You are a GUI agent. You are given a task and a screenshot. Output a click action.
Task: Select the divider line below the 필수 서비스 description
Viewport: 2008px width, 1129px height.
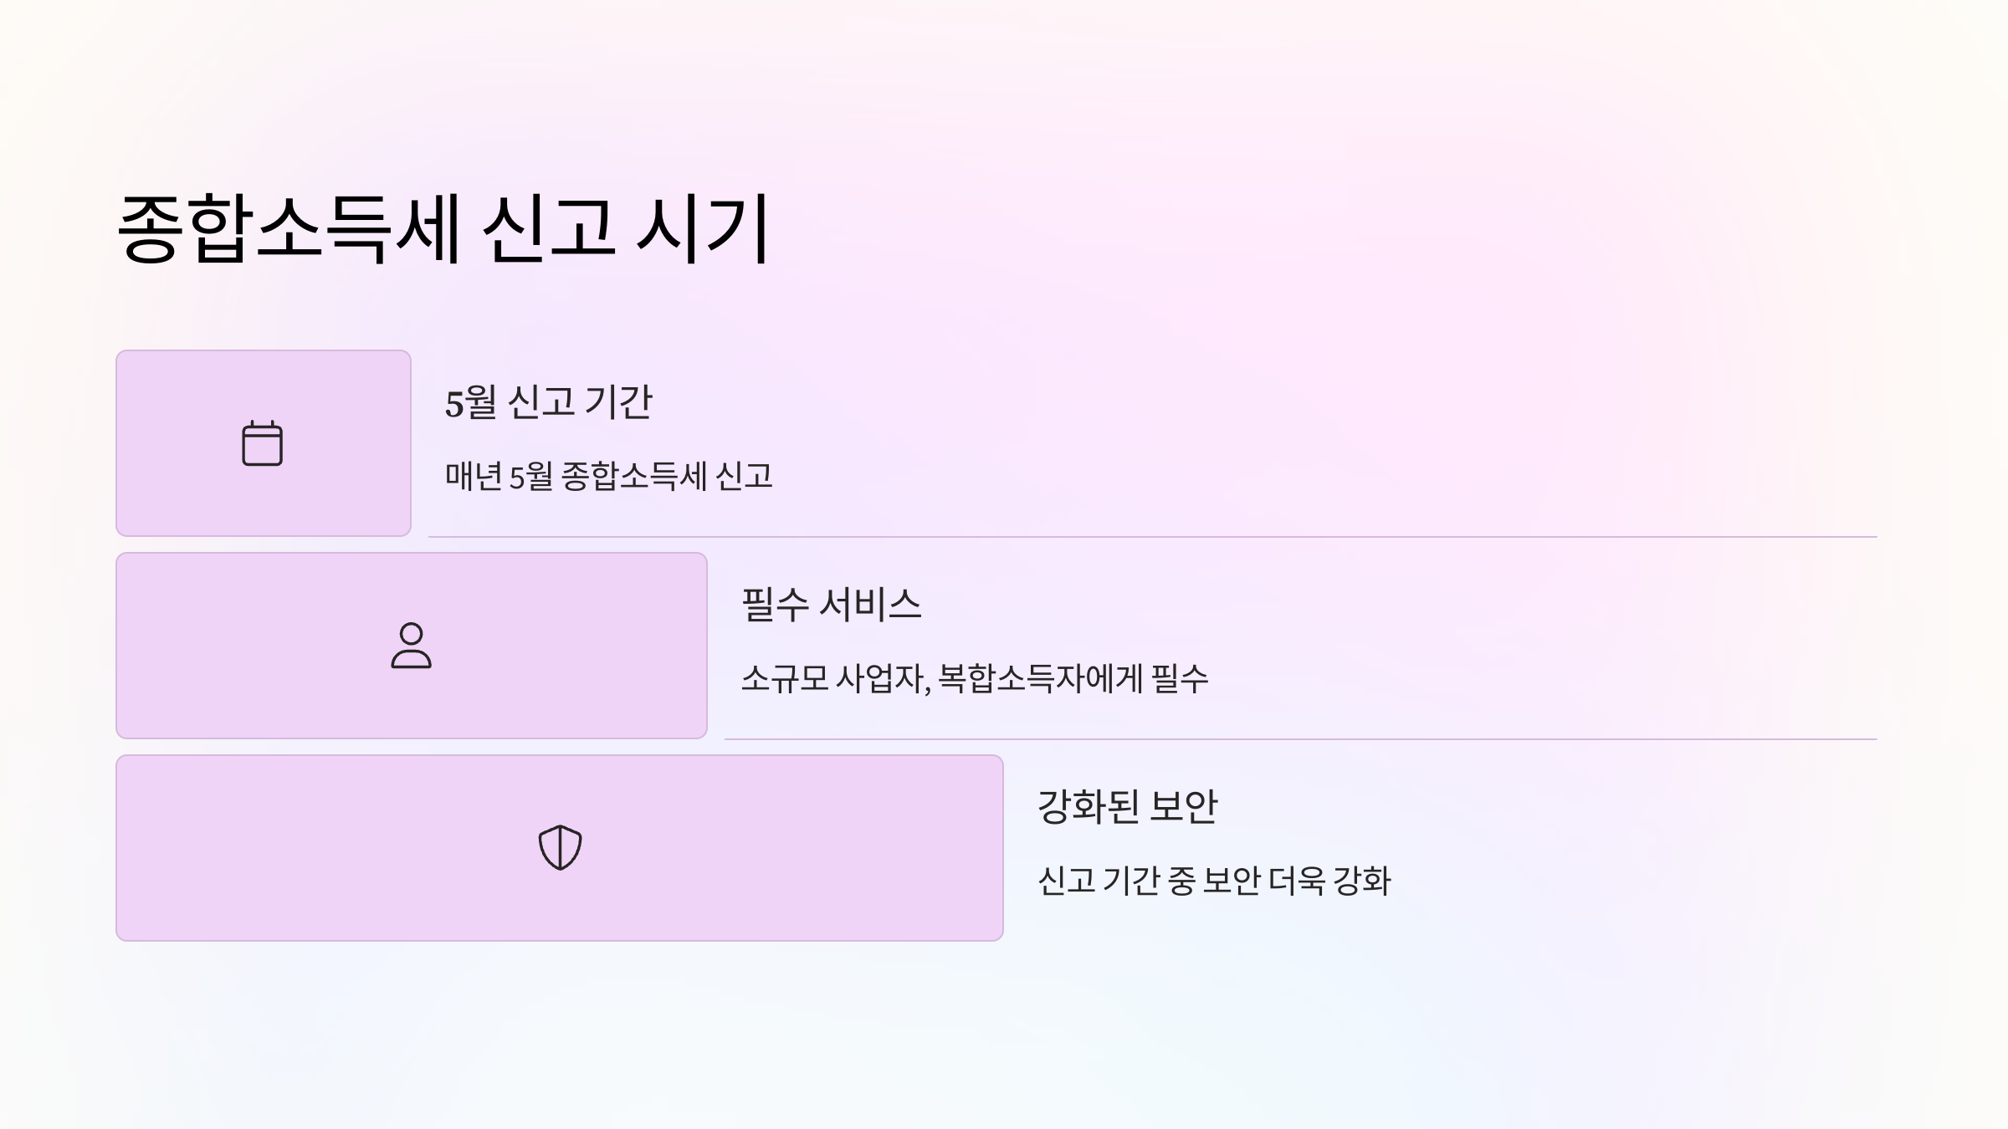1300,739
